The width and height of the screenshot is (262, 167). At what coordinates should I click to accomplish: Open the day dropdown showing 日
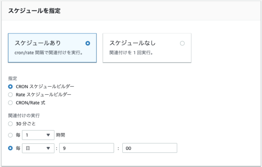38,148
